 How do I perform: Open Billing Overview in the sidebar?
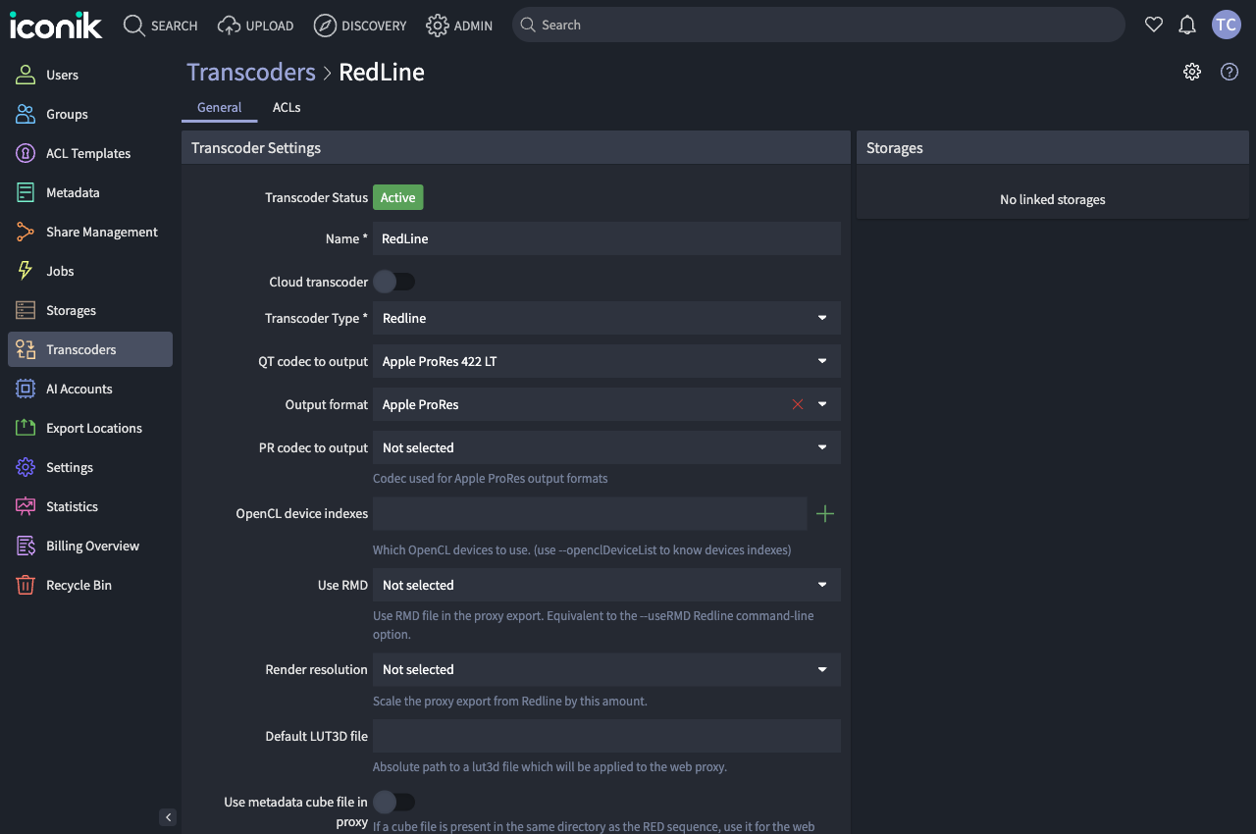(x=93, y=546)
